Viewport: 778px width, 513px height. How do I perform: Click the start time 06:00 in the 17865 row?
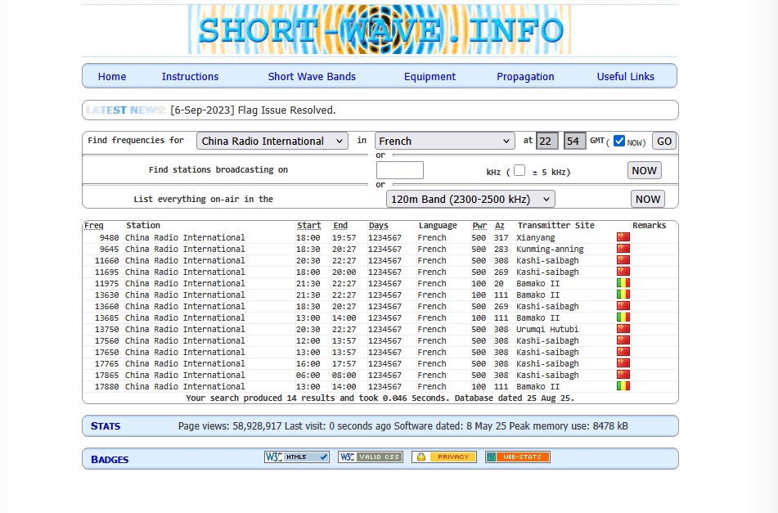point(308,375)
